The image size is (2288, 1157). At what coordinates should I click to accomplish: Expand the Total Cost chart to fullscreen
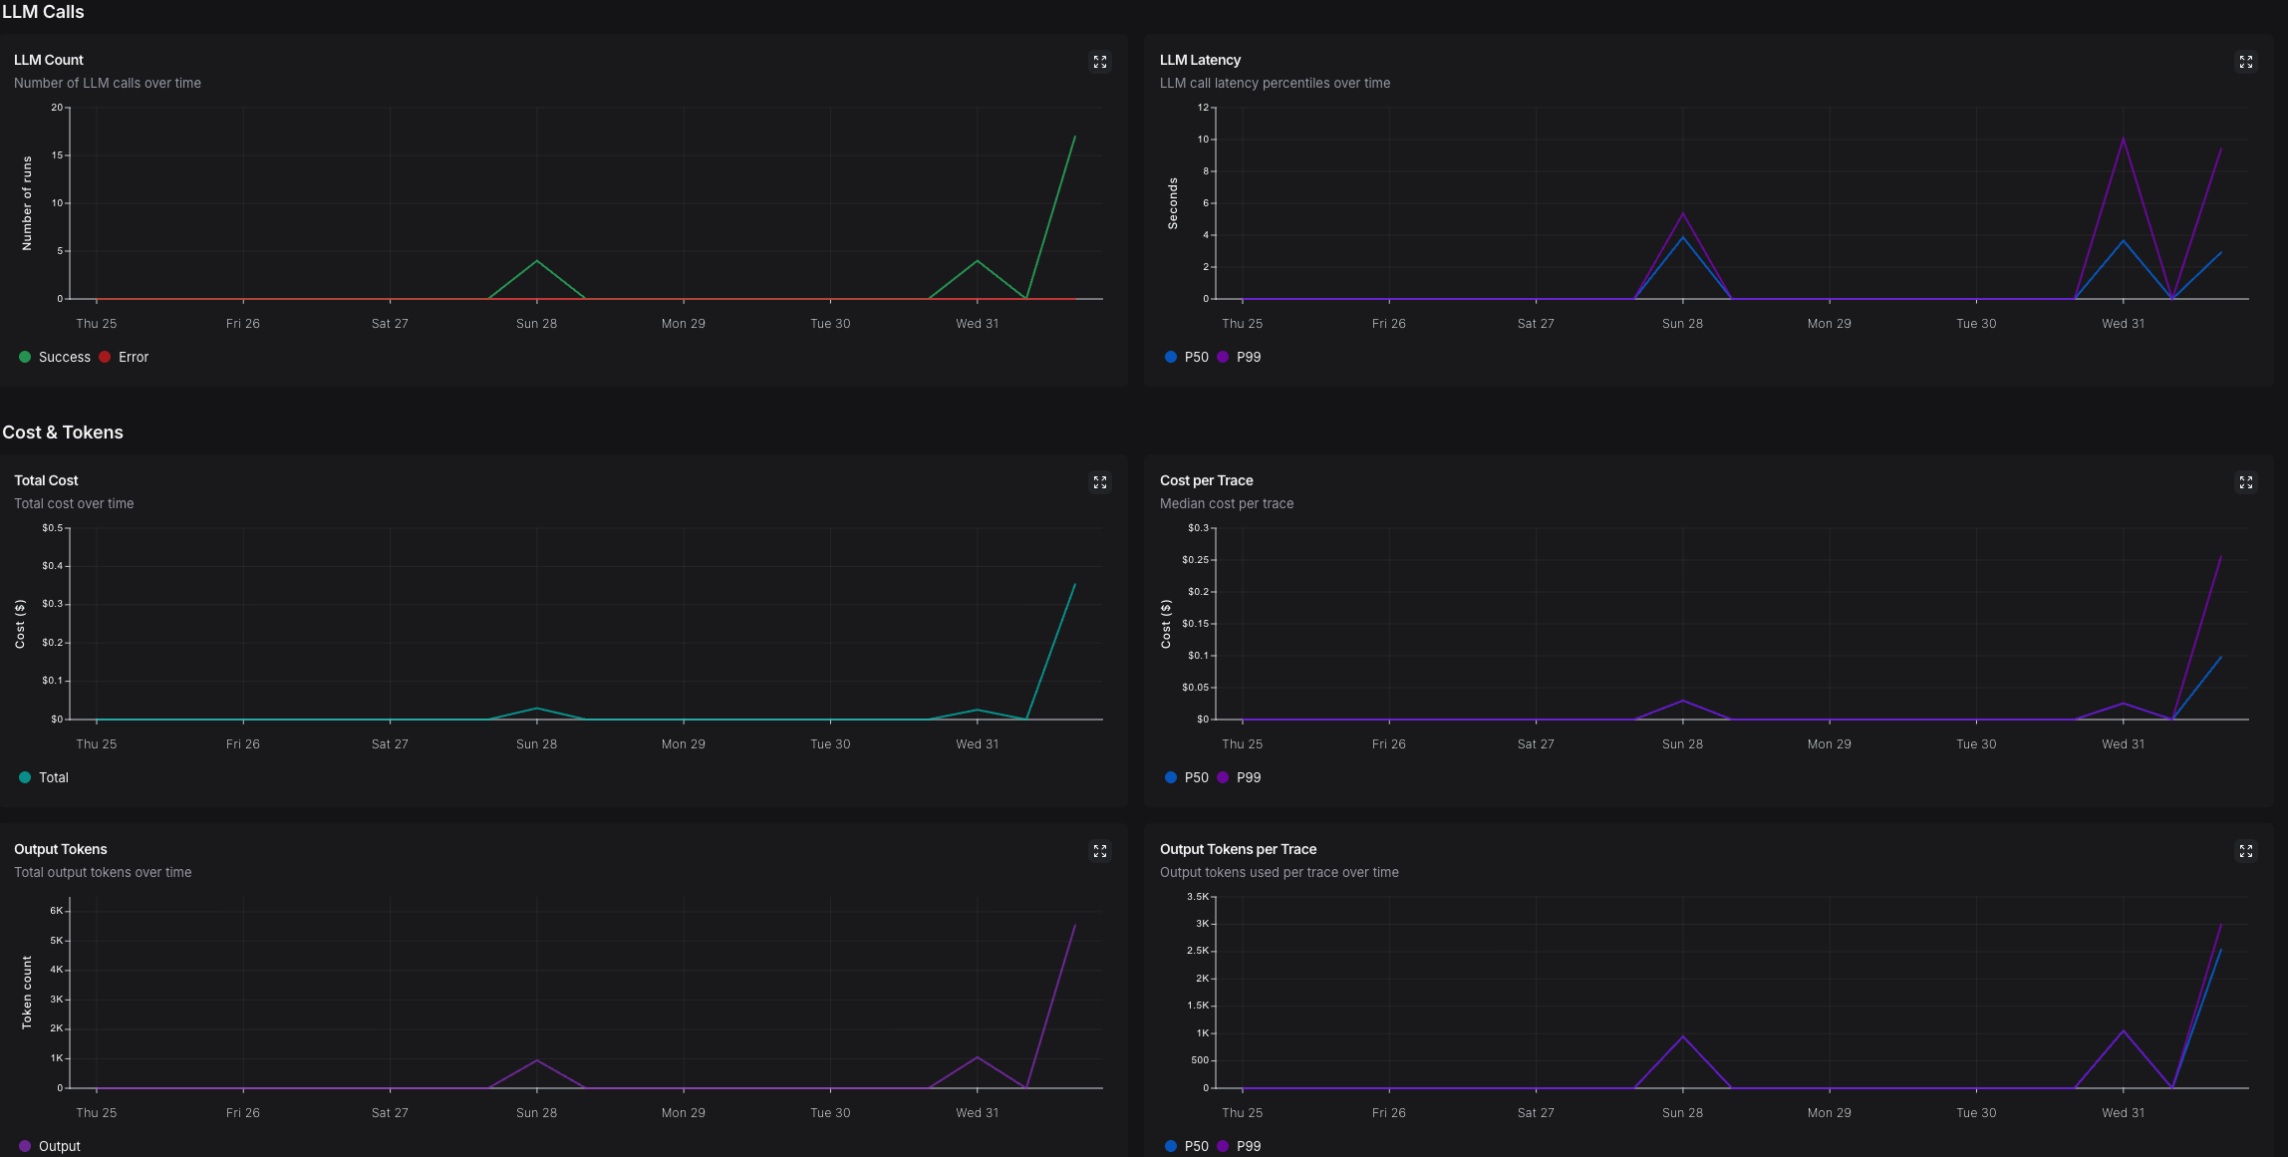tap(1100, 482)
